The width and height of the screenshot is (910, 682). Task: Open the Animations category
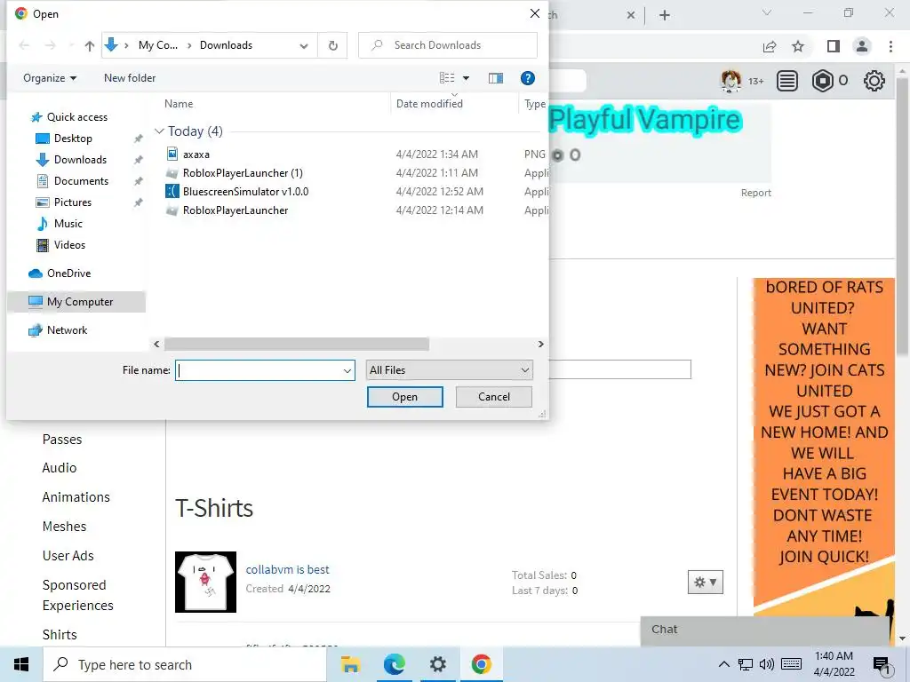tap(76, 497)
